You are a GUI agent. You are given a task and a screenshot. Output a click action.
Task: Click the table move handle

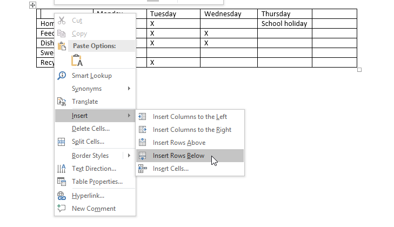[32, 5]
